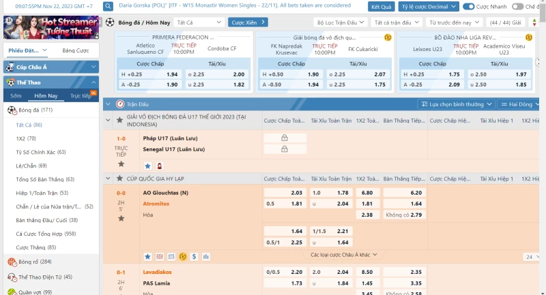Click the gold coin icon on the FK Napredak card

tap(388, 37)
